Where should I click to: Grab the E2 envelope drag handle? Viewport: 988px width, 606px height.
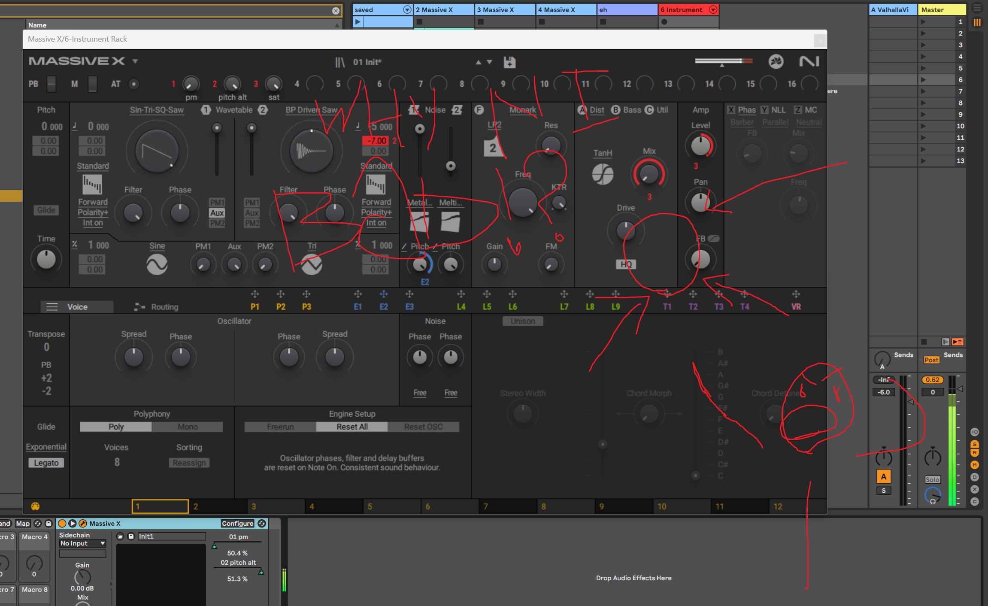pyautogui.click(x=384, y=294)
